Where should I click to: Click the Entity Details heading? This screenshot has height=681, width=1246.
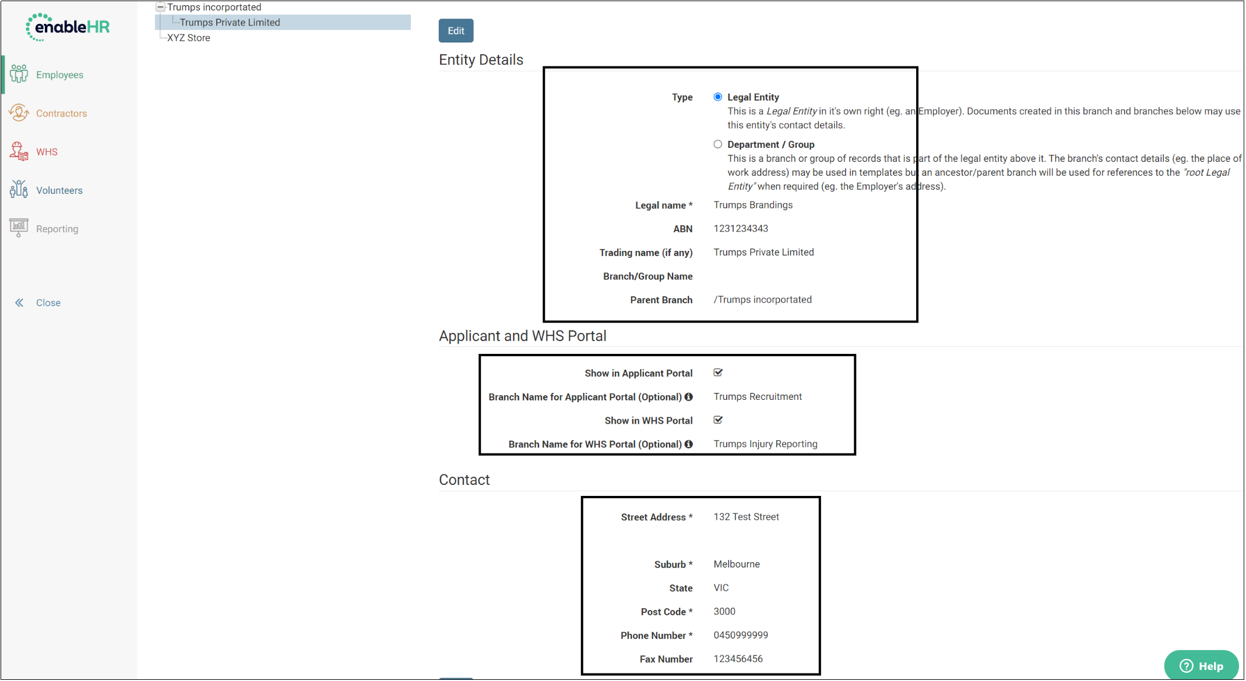pos(481,60)
